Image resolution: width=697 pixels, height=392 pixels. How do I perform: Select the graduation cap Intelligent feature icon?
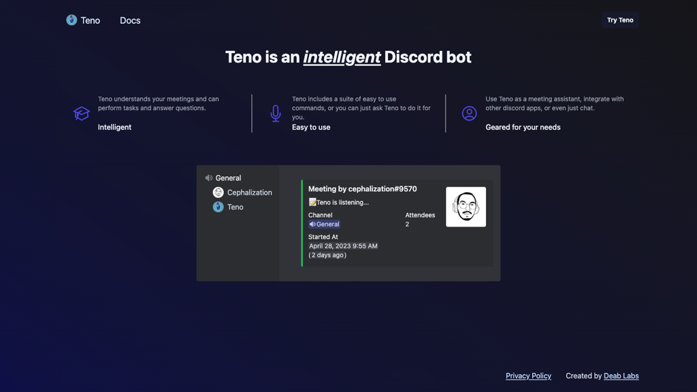(x=82, y=114)
